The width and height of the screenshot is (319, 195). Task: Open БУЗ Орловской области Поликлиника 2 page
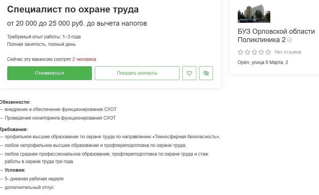pyautogui.click(x=276, y=36)
